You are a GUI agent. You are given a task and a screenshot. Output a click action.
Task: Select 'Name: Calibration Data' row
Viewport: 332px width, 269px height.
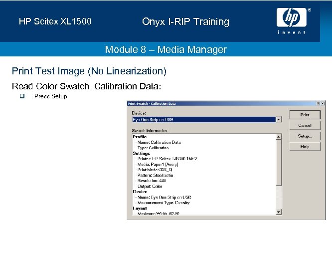tap(159, 142)
